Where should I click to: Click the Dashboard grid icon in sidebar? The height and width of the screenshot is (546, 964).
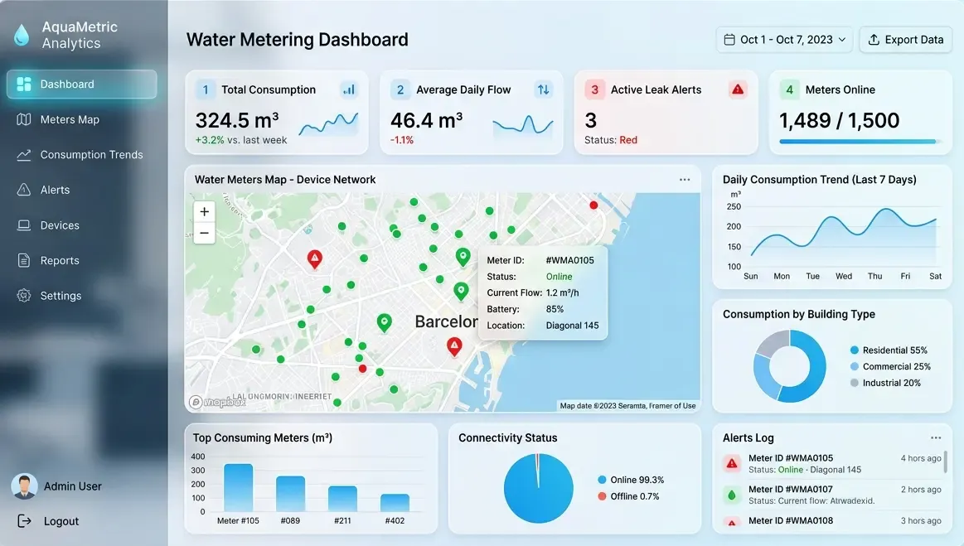[24, 85]
